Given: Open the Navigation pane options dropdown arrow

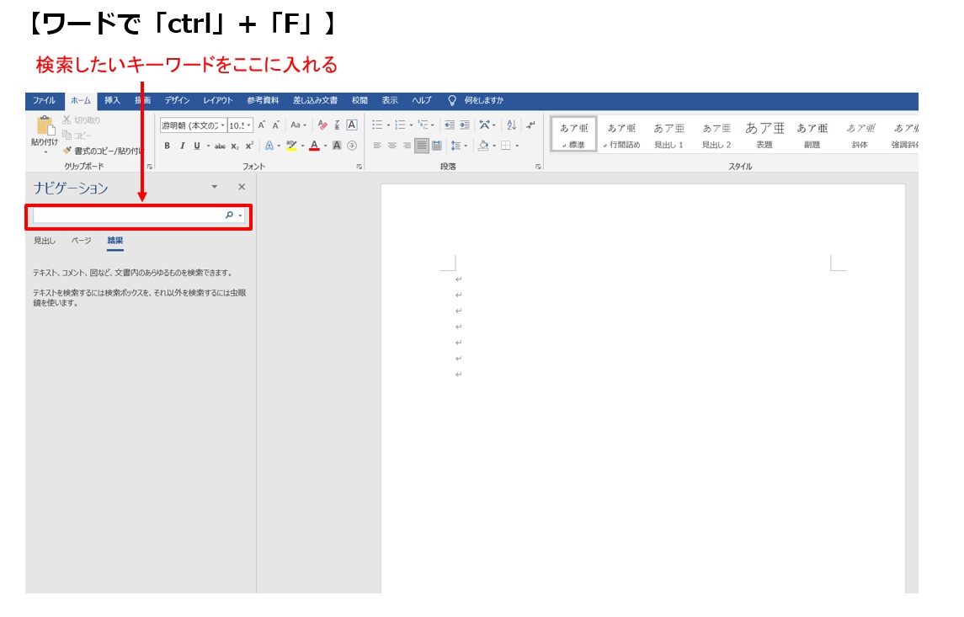Looking at the screenshot, I should [x=214, y=187].
